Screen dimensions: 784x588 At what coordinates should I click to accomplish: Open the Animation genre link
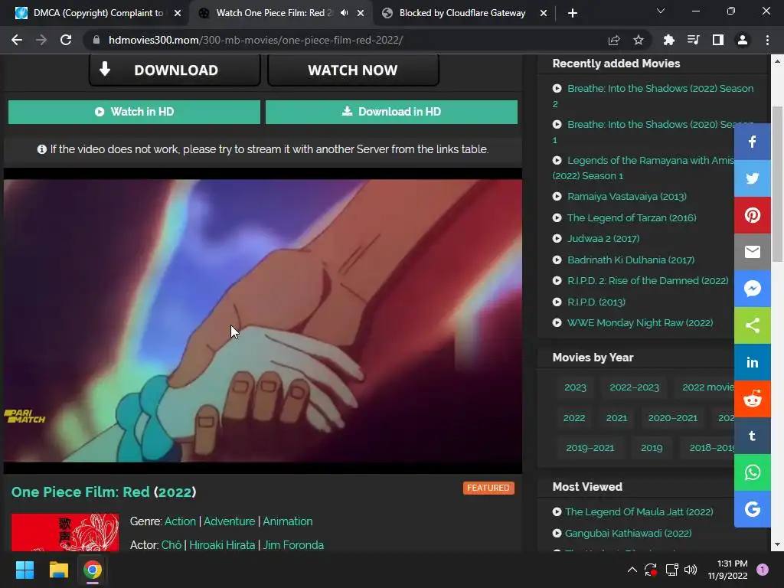(x=288, y=521)
